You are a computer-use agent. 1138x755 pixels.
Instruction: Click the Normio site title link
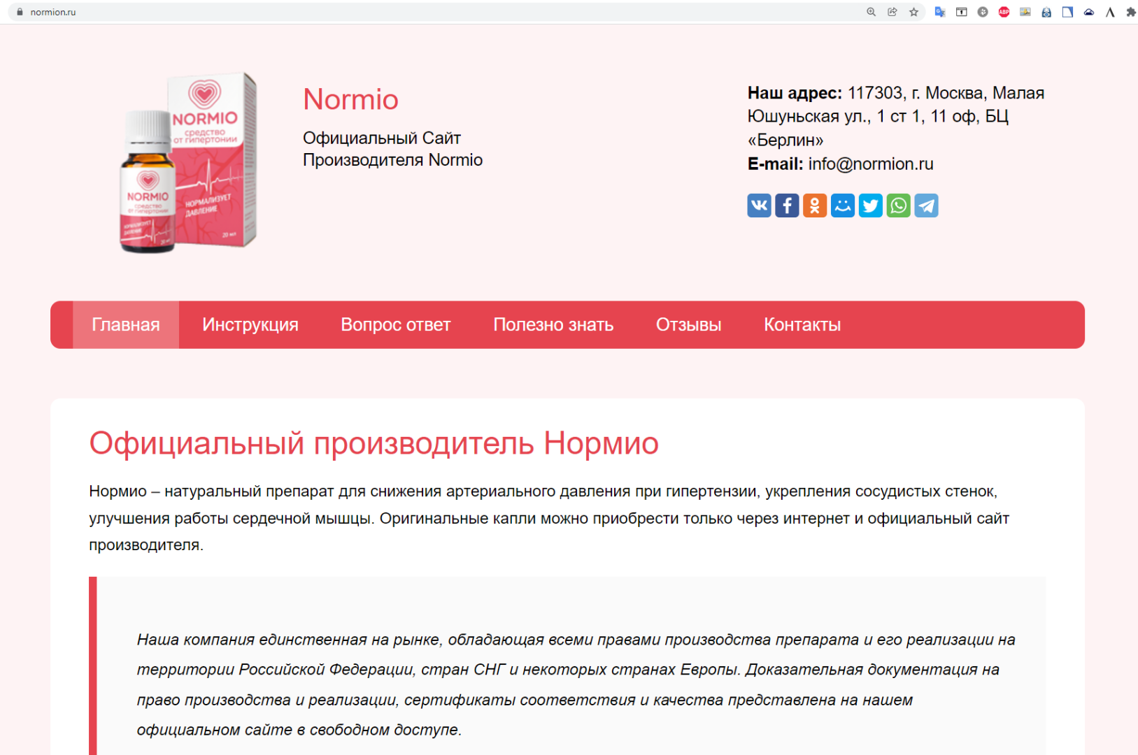click(350, 99)
